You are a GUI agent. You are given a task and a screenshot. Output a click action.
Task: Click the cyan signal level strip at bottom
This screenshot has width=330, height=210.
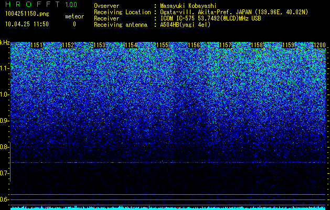click(x=168, y=208)
